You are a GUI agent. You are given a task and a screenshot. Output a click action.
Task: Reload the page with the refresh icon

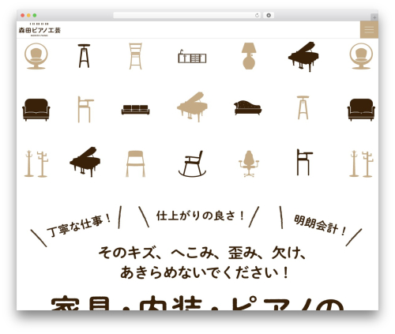point(257,15)
